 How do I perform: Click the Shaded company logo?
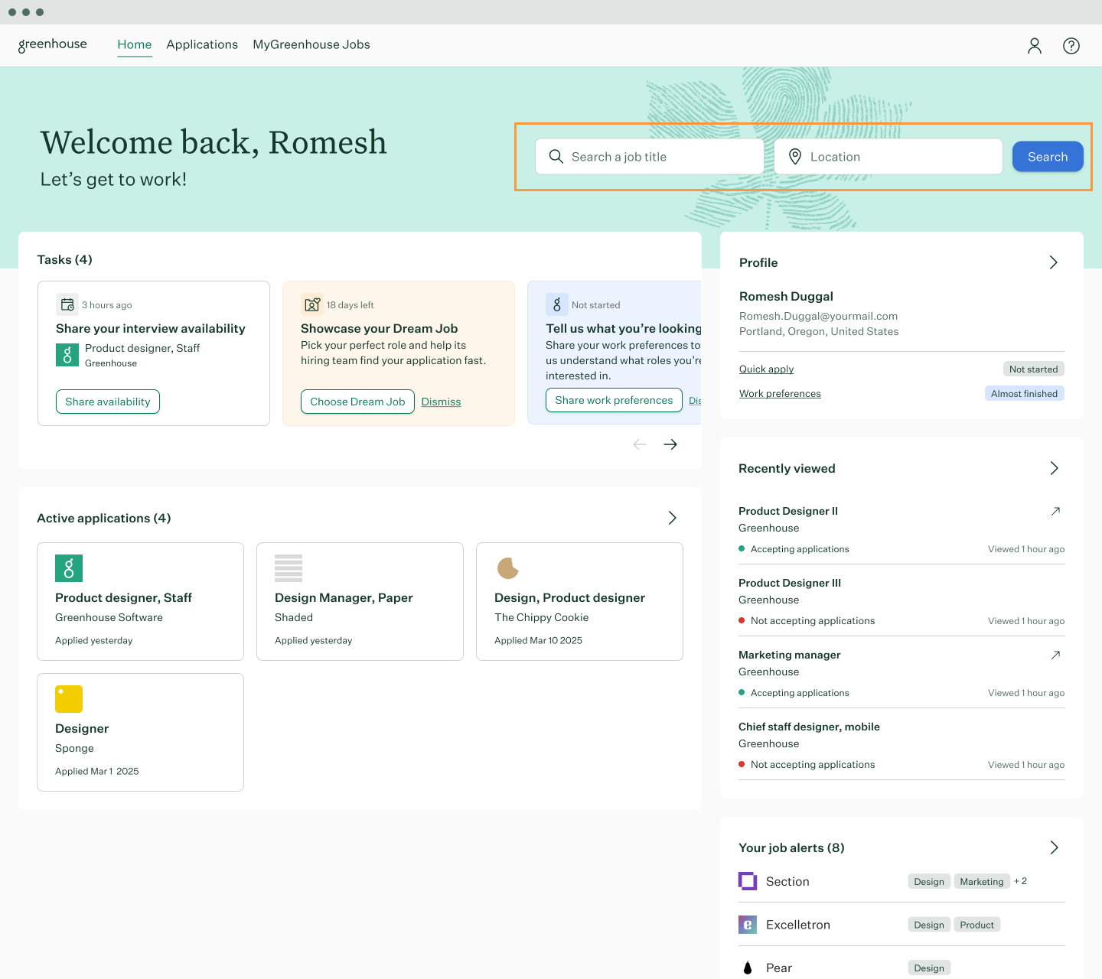click(289, 568)
